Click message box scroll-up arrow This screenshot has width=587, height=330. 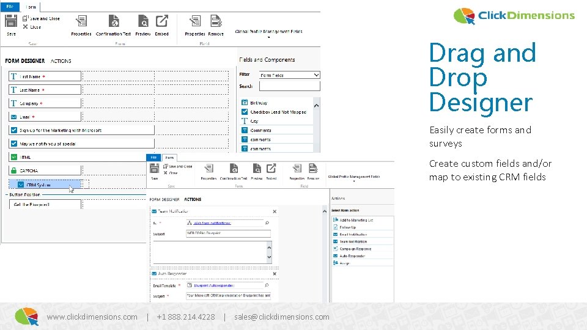coord(269,248)
